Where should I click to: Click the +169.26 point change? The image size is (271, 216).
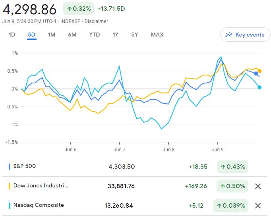click(x=196, y=186)
